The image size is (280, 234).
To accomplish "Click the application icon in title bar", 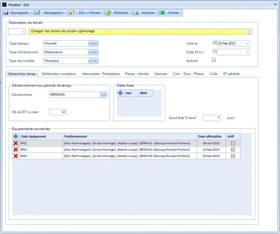I will (4, 5).
